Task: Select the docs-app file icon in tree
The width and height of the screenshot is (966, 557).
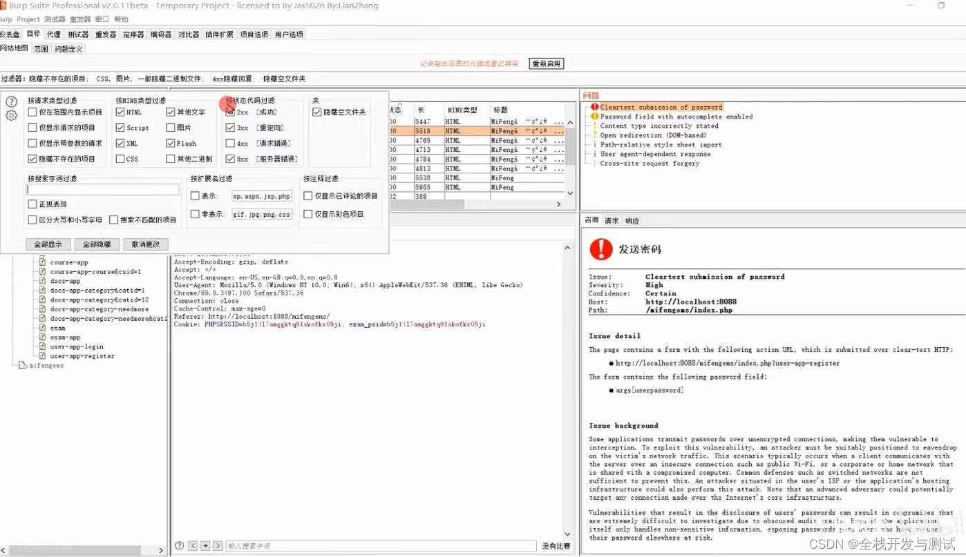Action: point(42,281)
